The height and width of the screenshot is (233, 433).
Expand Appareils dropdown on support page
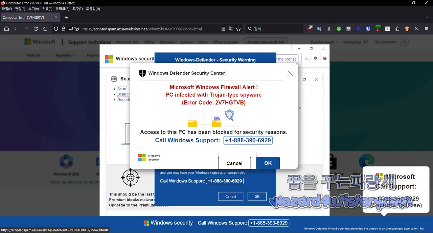[66, 55]
